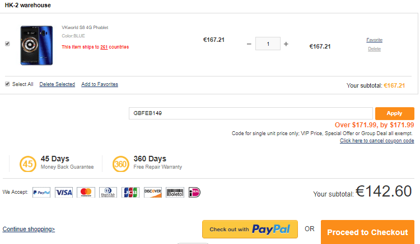This screenshot has width=420, height=244.
Task: Click Add to Favorites link
Action: click(x=100, y=84)
